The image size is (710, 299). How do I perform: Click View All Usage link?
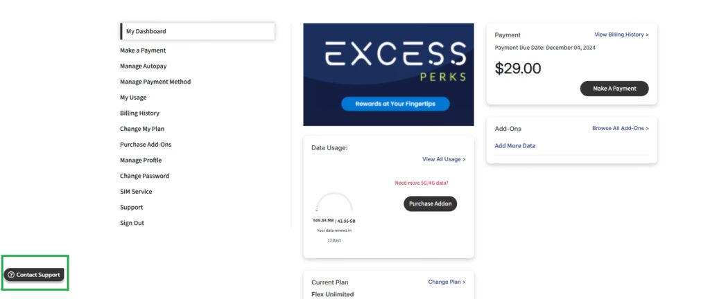tap(444, 159)
